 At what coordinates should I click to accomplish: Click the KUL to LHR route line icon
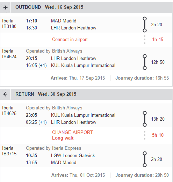pyautogui.click(x=145, y=119)
